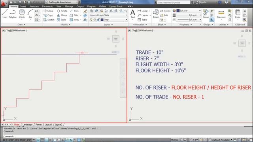Choose the Scale tool
The image size is (253, 142).
click(62, 20)
